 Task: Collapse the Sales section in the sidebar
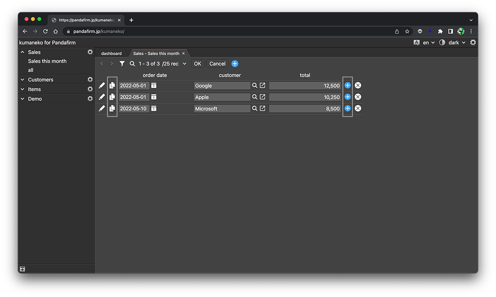(23, 52)
